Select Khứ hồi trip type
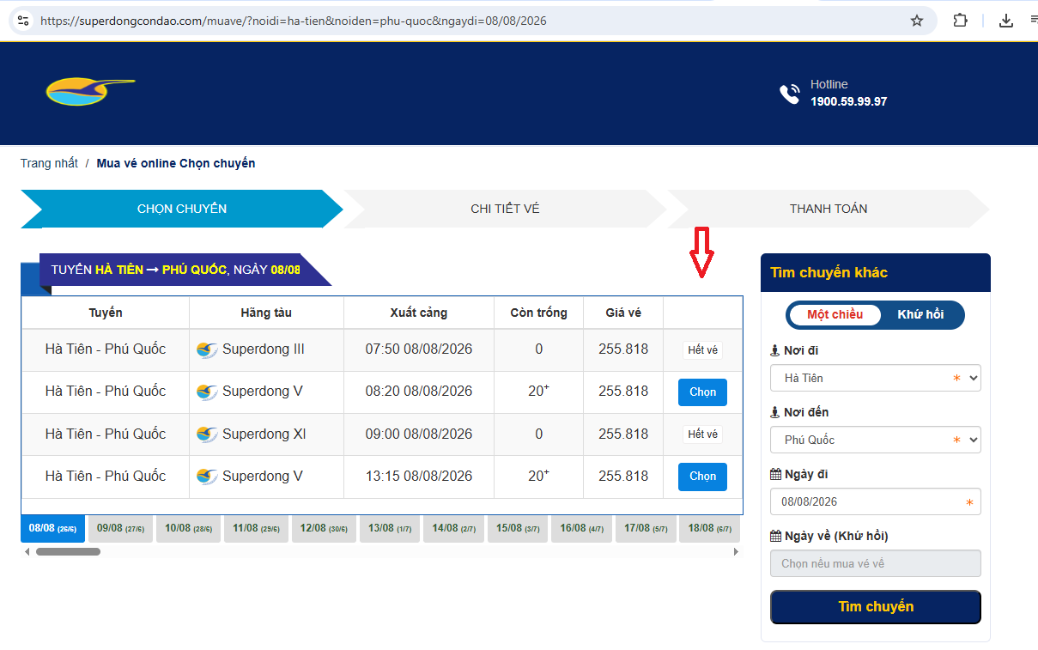Viewport: 1038px width, 650px height. (920, 314)
